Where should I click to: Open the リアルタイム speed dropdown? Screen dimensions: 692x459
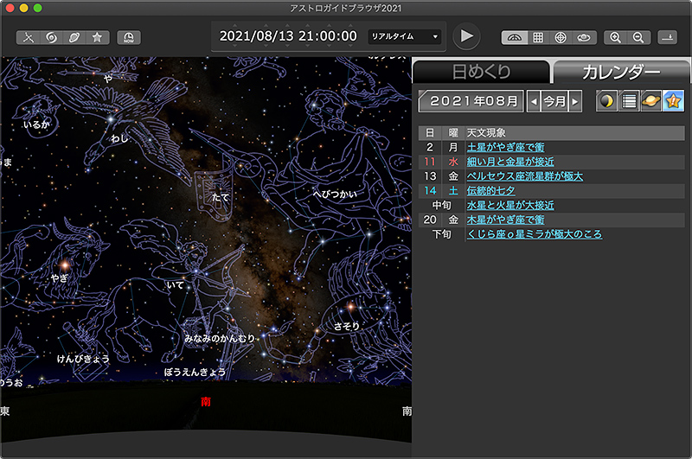405,36
